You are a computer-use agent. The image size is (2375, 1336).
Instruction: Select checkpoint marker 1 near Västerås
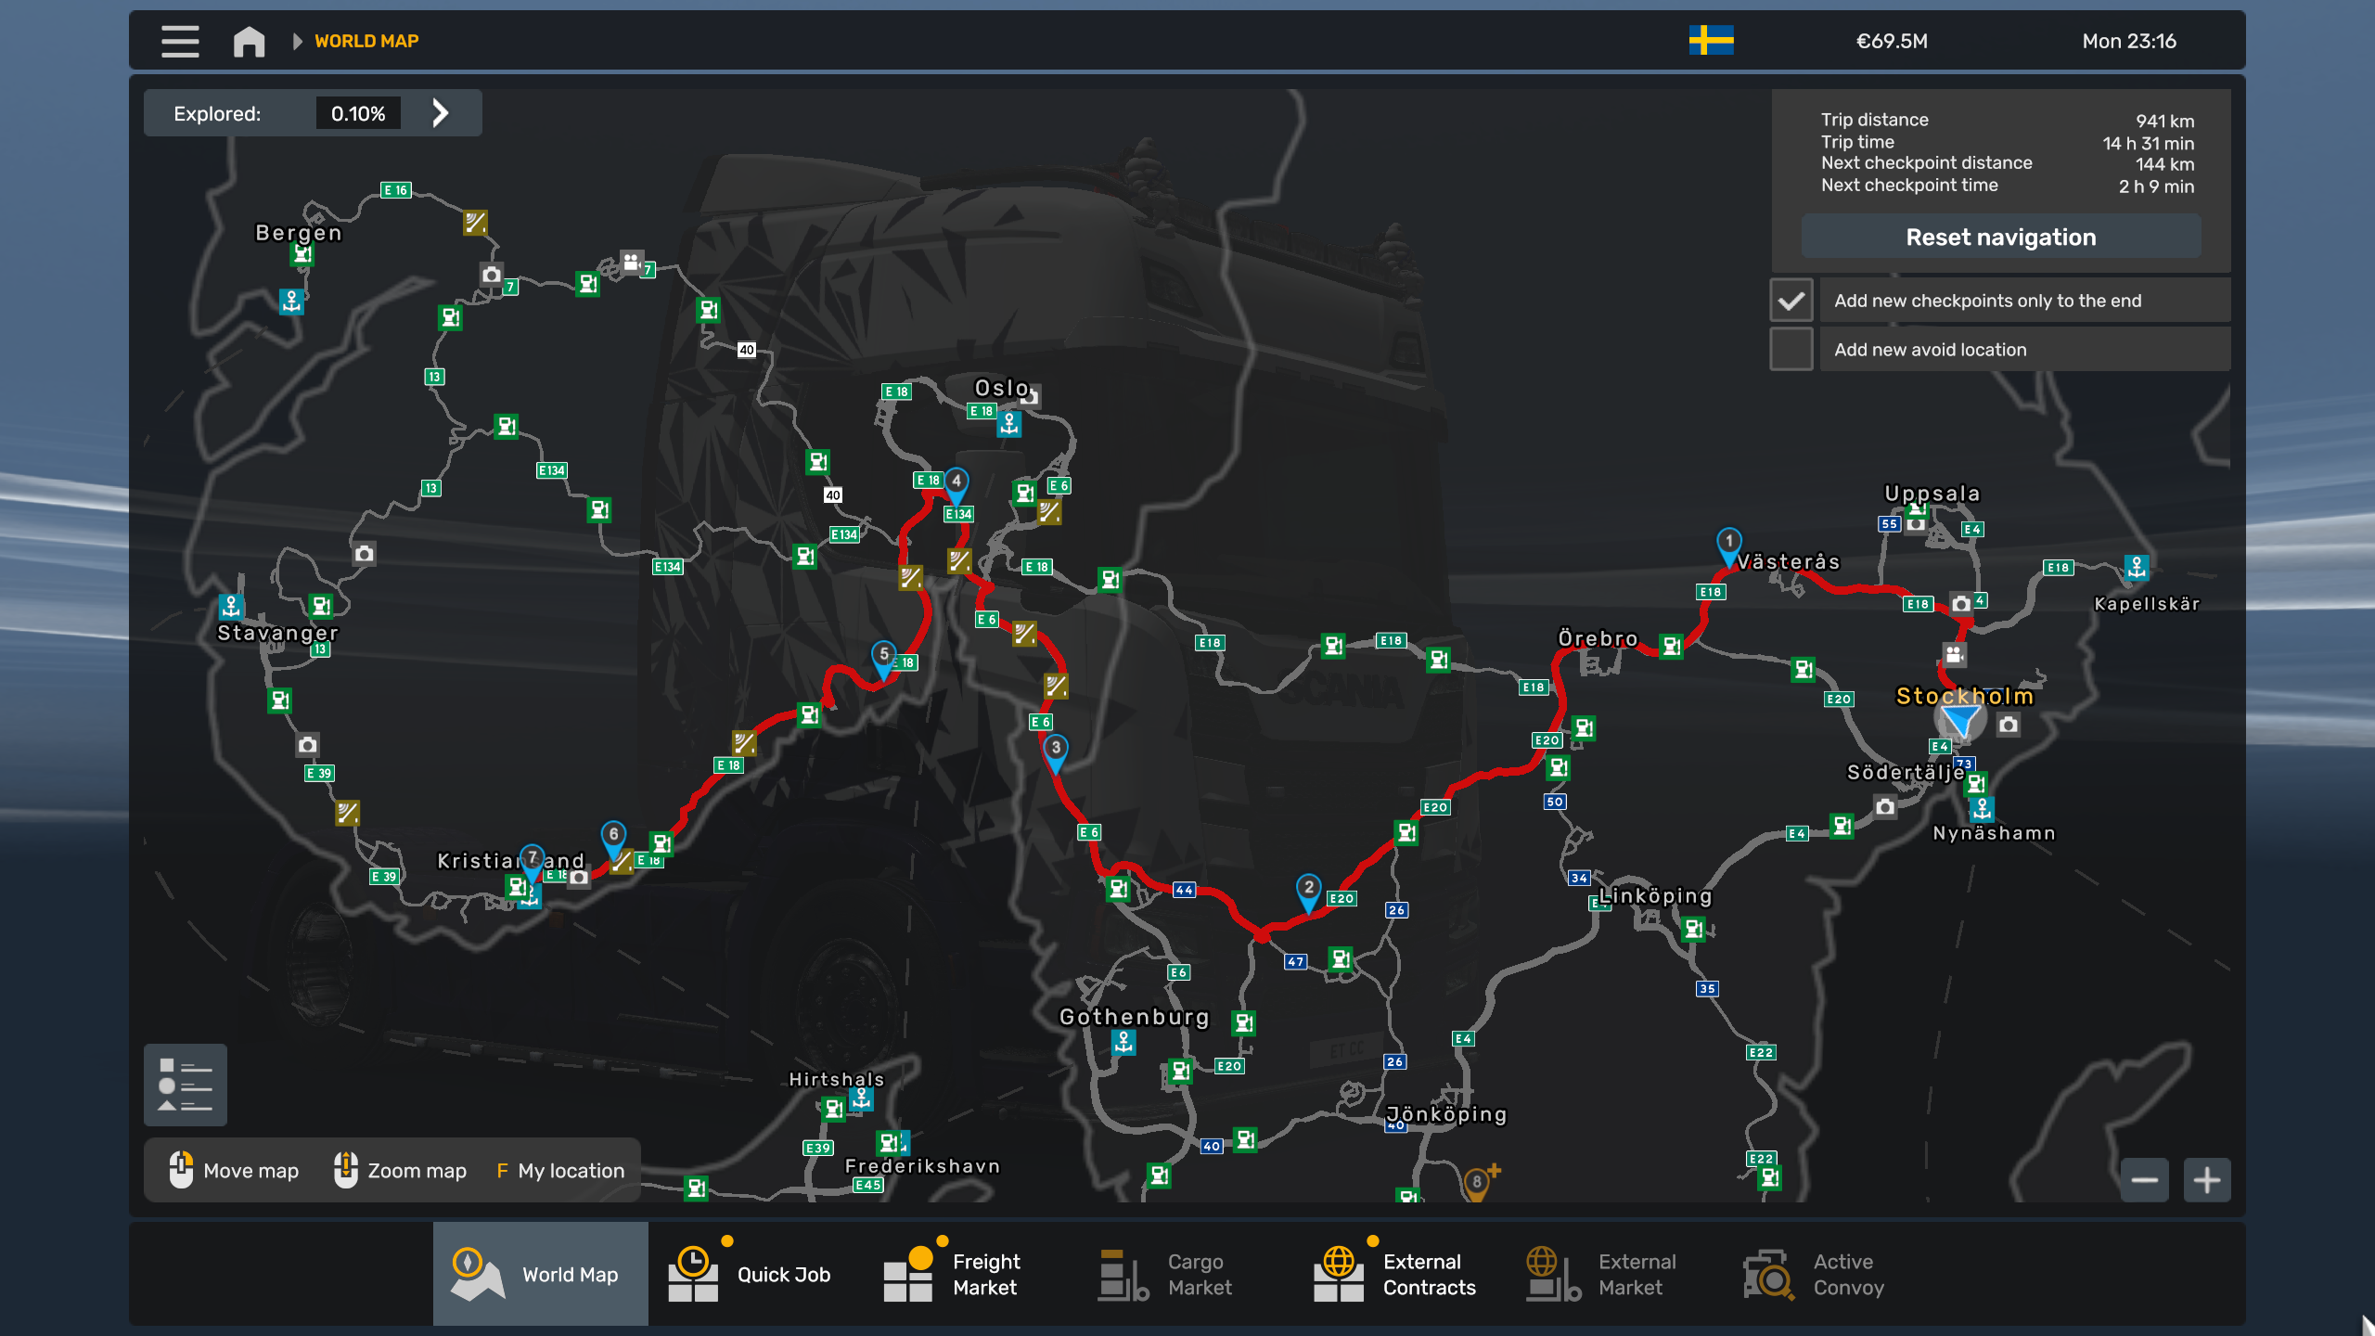point(1728,543)
